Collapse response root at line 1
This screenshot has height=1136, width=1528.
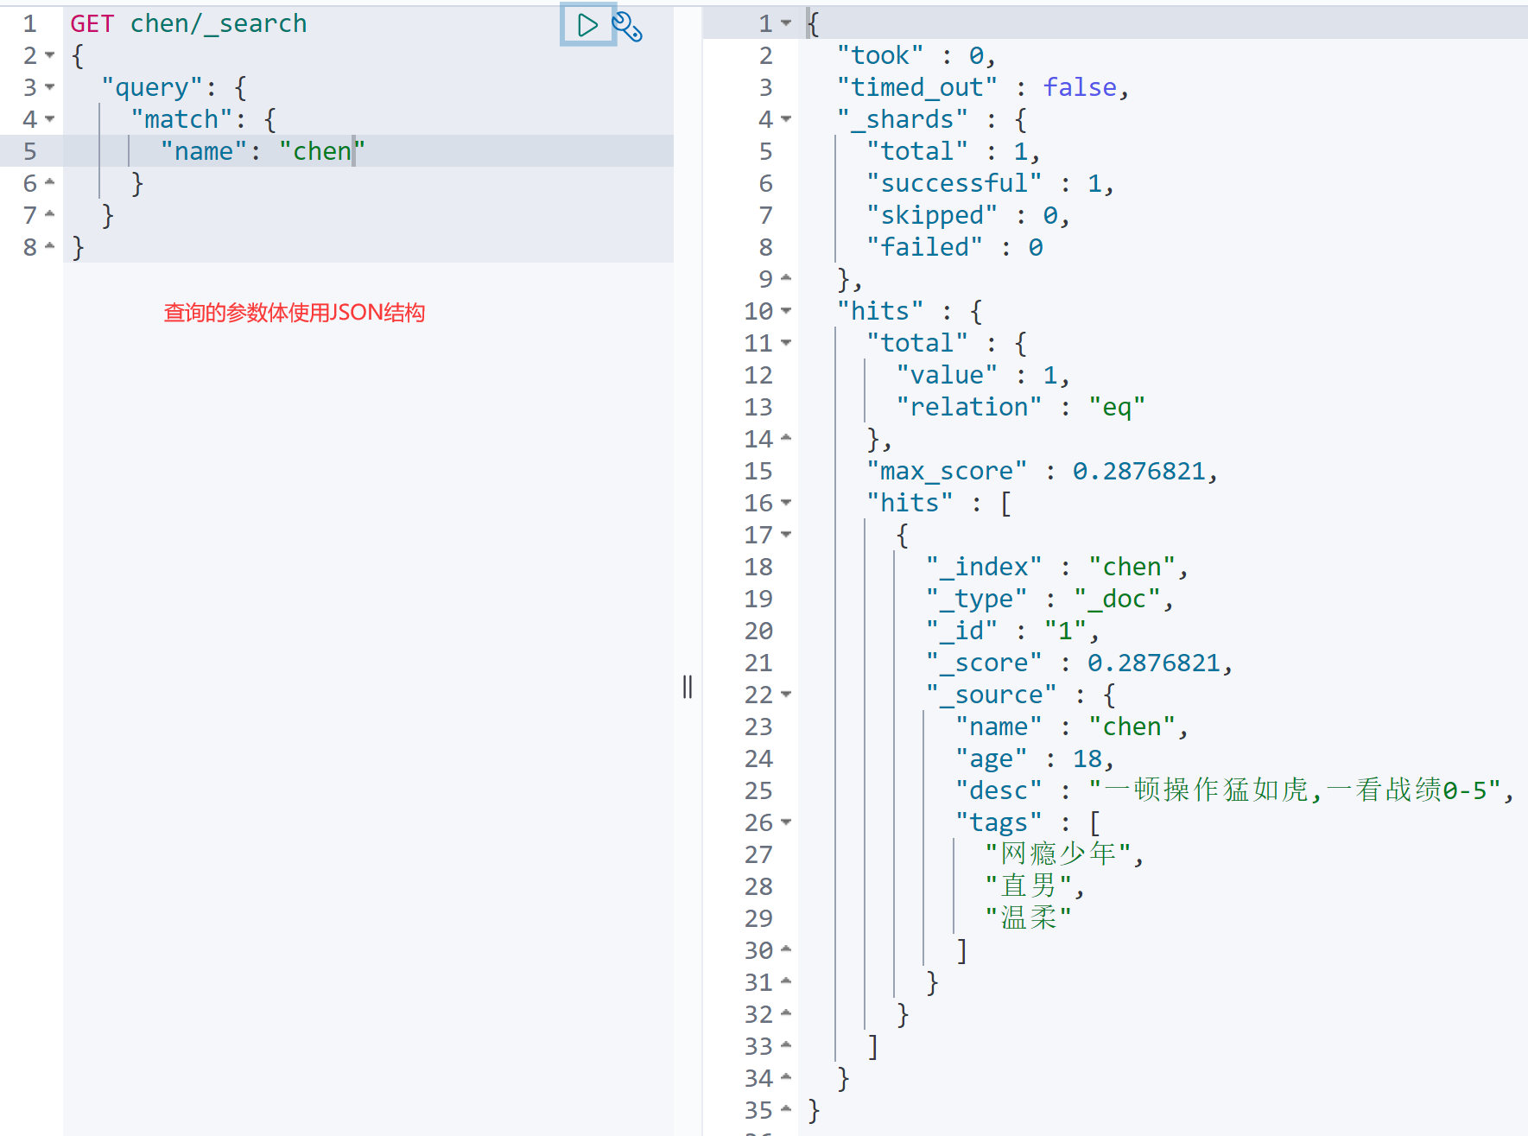point(786,23)
